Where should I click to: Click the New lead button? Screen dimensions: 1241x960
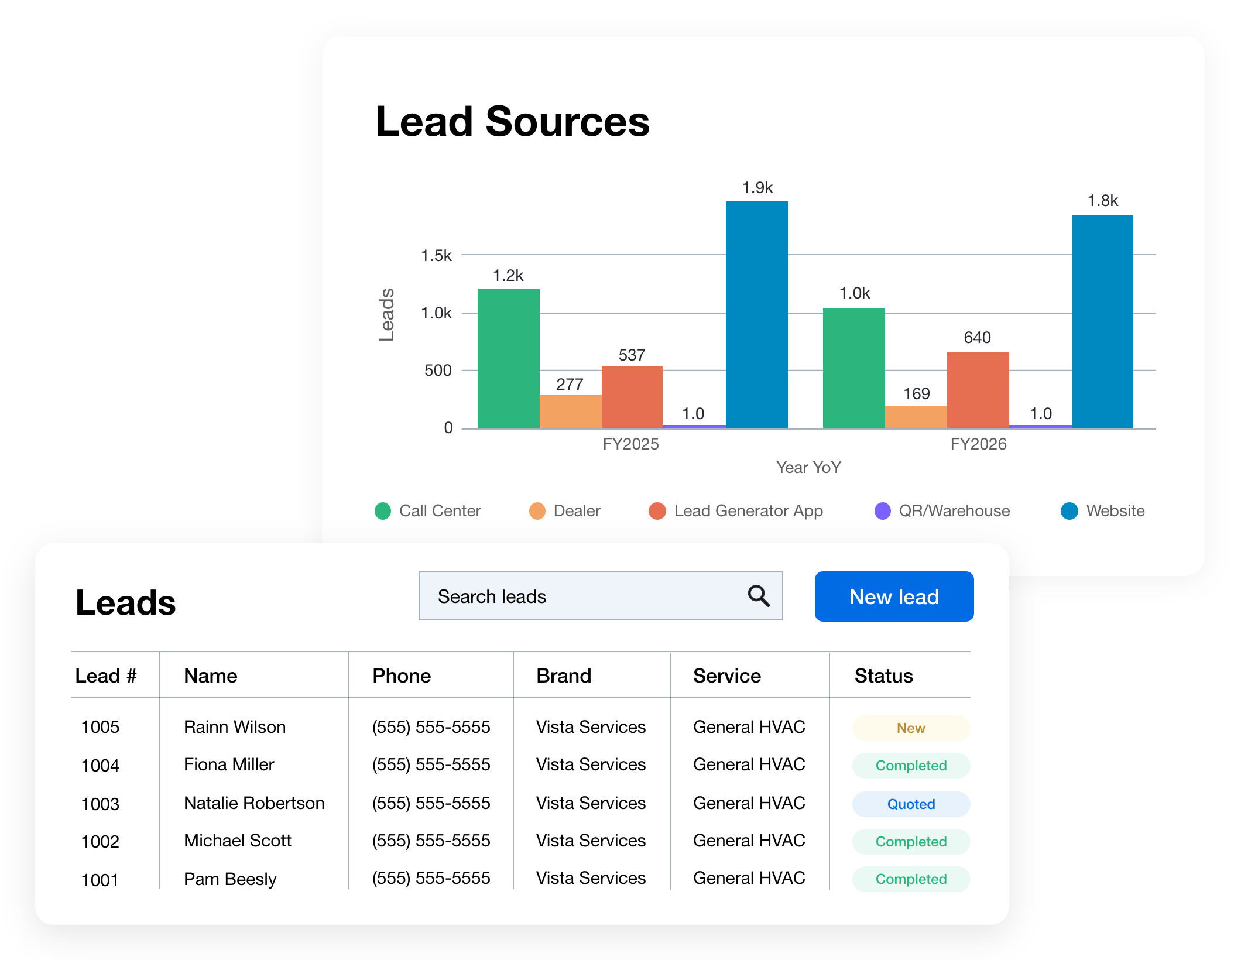[894, 596]
